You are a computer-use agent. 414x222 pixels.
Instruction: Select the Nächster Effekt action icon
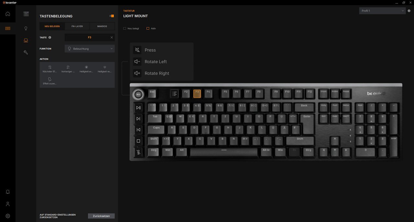tap(50, 67)
